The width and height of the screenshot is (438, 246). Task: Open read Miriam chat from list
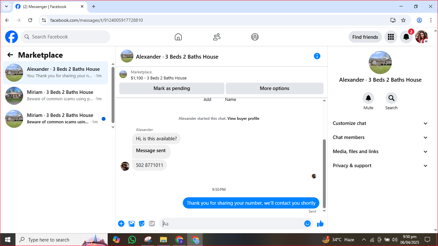tap(55, 96)
